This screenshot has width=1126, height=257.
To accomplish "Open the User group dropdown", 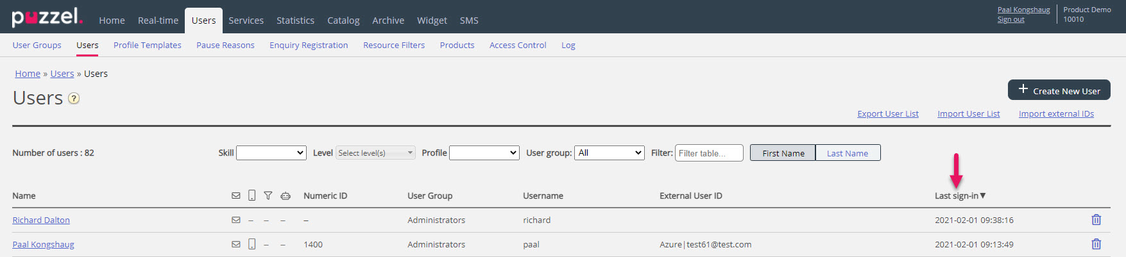I will pos(609,153).
